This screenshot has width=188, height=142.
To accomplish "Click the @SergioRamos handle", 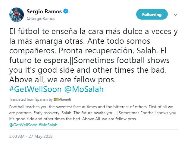I will 42,18.
